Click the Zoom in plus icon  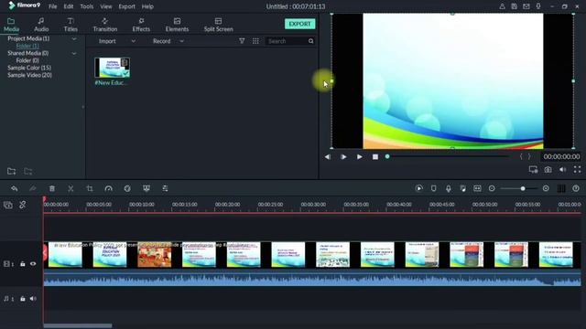(546, 189)
